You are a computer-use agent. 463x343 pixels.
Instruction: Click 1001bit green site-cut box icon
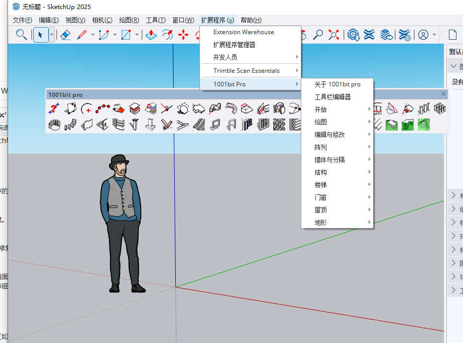(x=392, y=125)
